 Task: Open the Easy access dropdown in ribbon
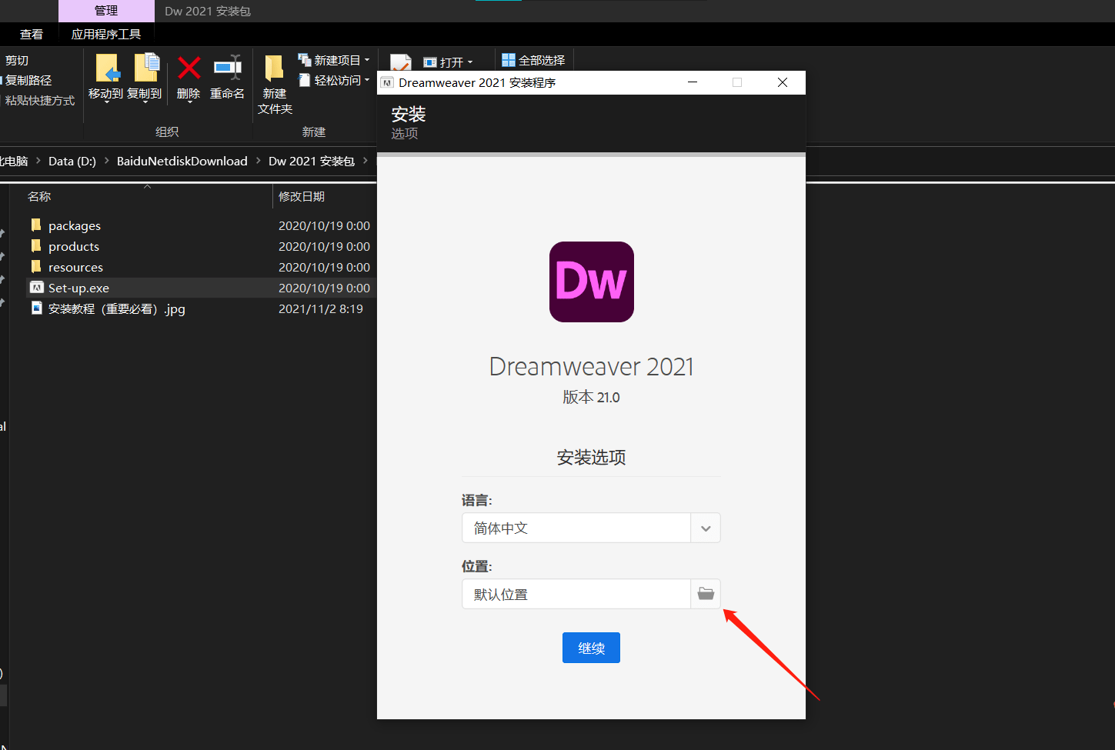pos(334,80)
